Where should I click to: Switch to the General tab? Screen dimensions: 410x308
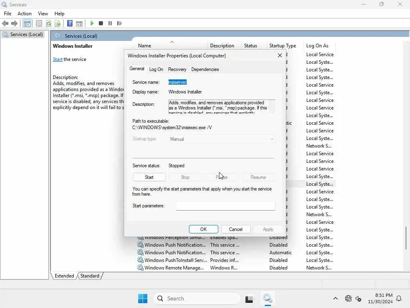pos(137,69)
